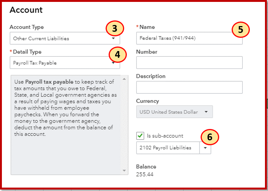Screen dimensions: 268x191
Task: Open the parent account dropdown arrow
Action: [x=205, y=148]
